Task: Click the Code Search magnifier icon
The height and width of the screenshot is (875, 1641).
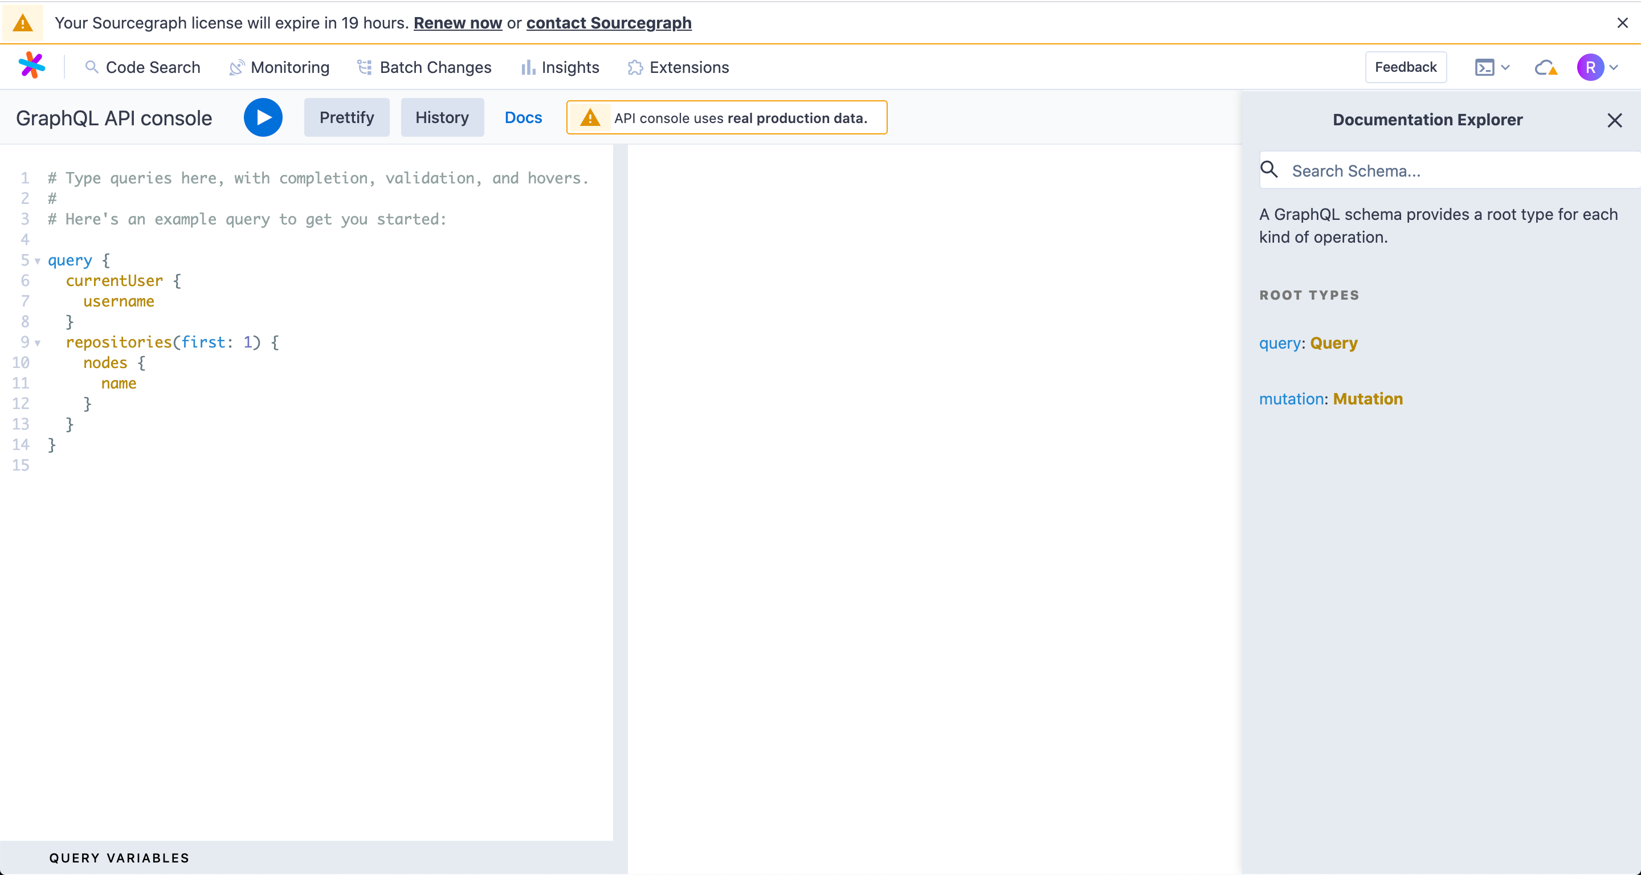Action: point(92,67)
